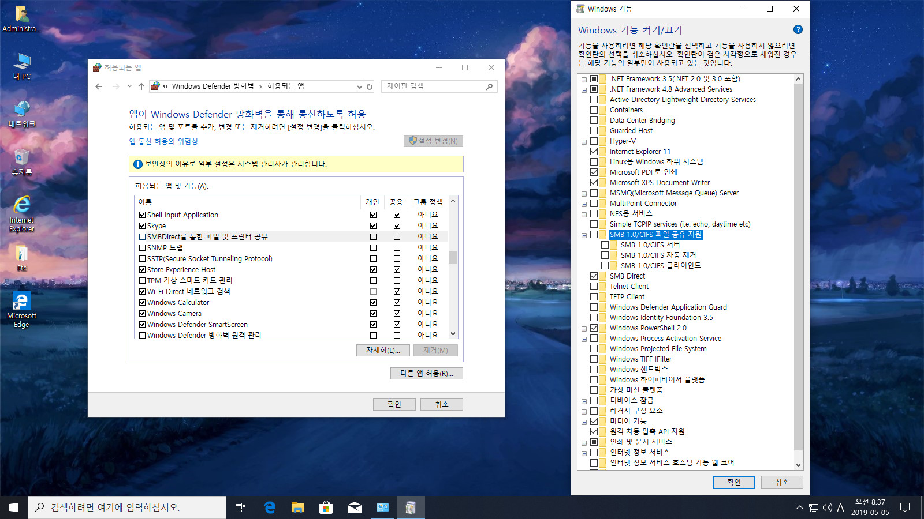Open File Explorer from the taskbar
The height and width of the screenshot is (519, 924).
coord(298,507)
